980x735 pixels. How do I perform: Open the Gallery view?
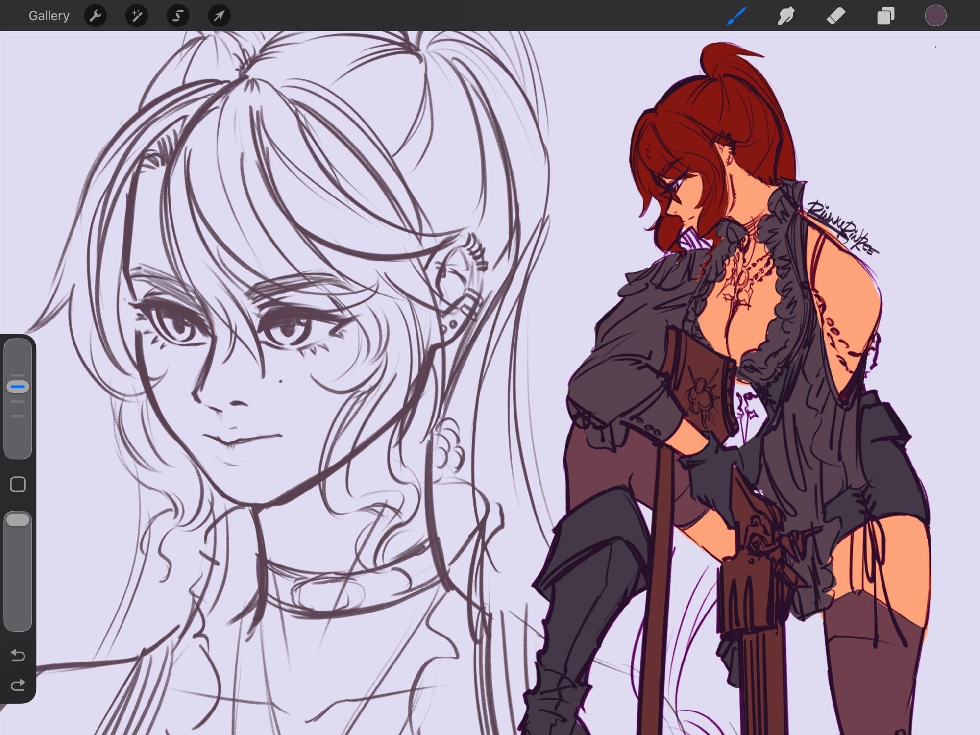[49, 16]
